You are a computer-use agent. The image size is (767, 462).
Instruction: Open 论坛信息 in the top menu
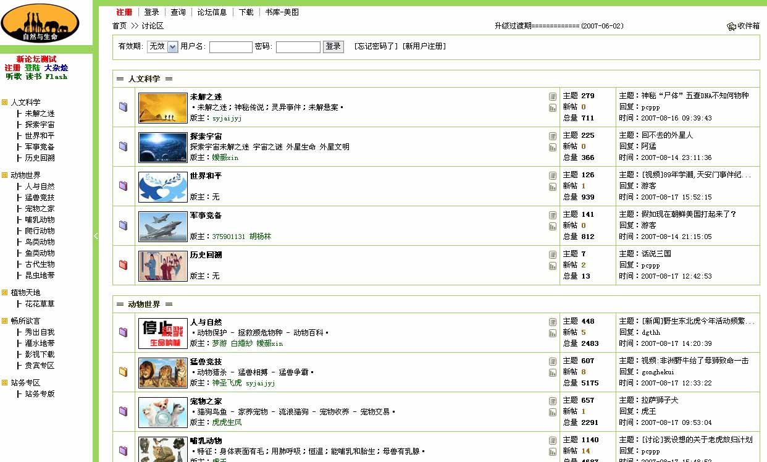coord(212,12)
